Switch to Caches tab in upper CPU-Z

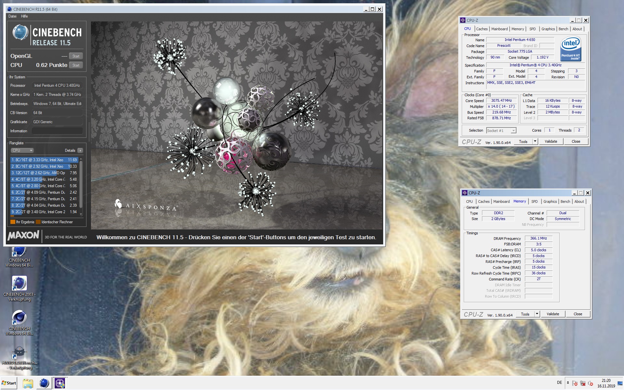(482, 29)
